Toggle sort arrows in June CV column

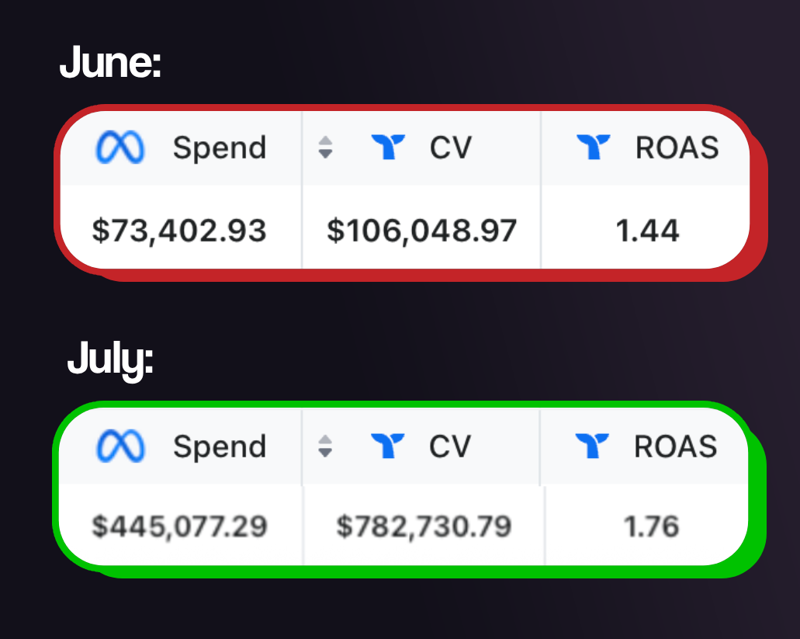click(x=326, y=147)
